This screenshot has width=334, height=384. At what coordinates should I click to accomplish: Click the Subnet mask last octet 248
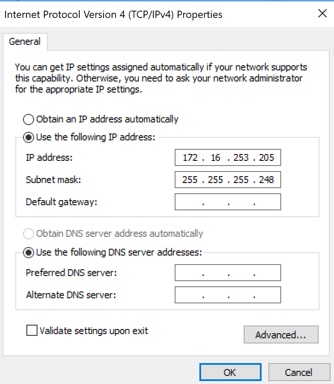pos(266,180)
